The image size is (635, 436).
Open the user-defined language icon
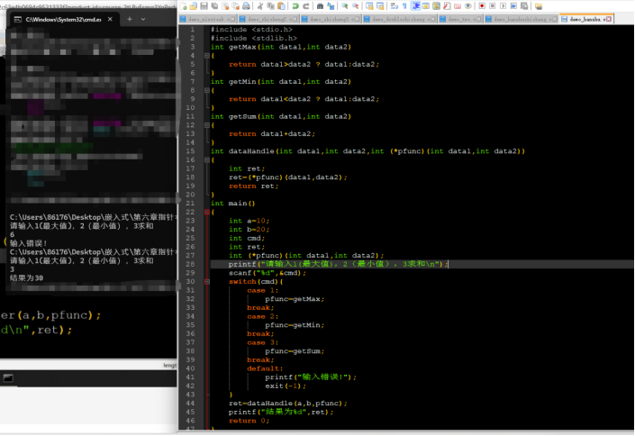(x=426, y=6)
